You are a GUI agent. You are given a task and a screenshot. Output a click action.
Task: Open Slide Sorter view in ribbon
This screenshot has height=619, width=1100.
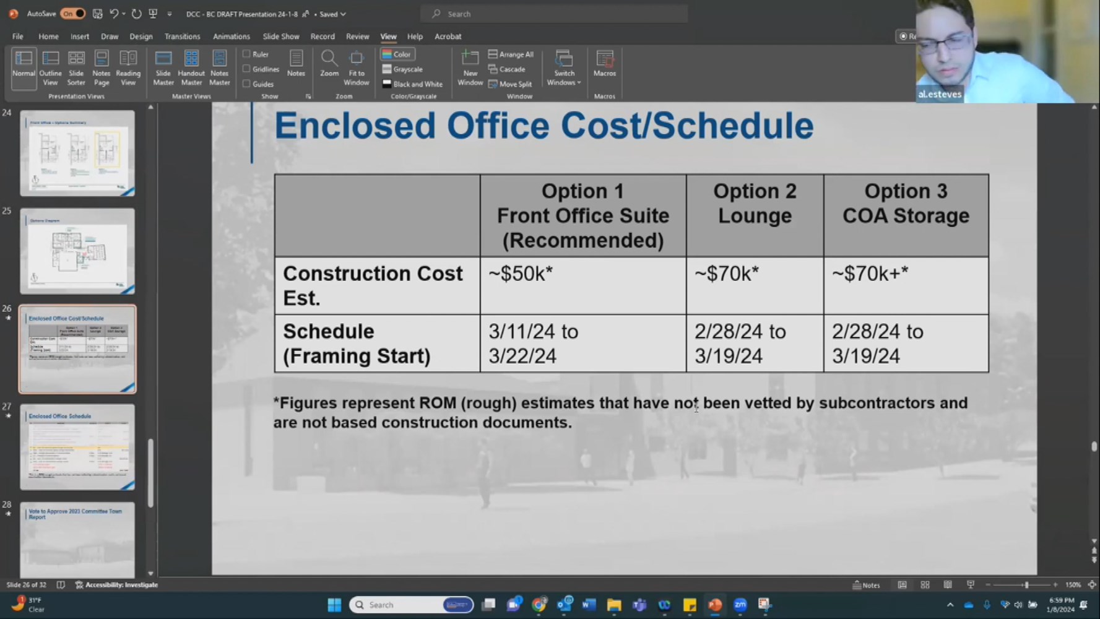(x=76, y=67)
